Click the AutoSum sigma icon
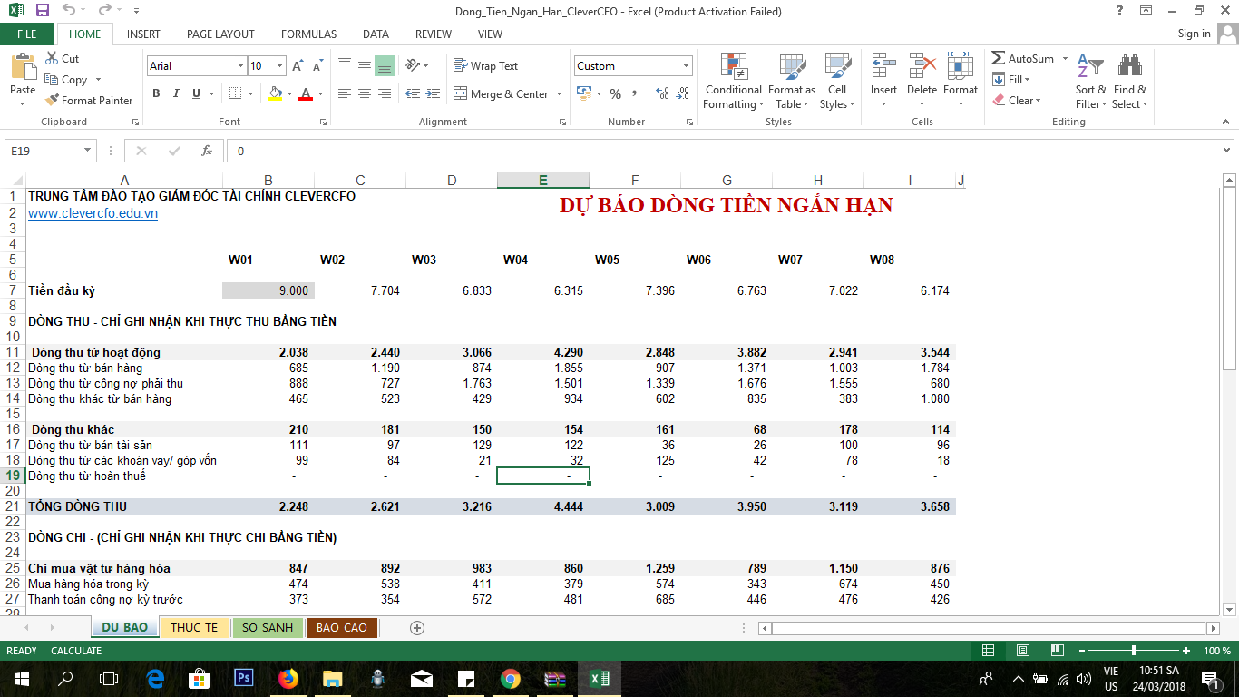This screenshot has width=1239, height=697. click(x=998, y=59)
